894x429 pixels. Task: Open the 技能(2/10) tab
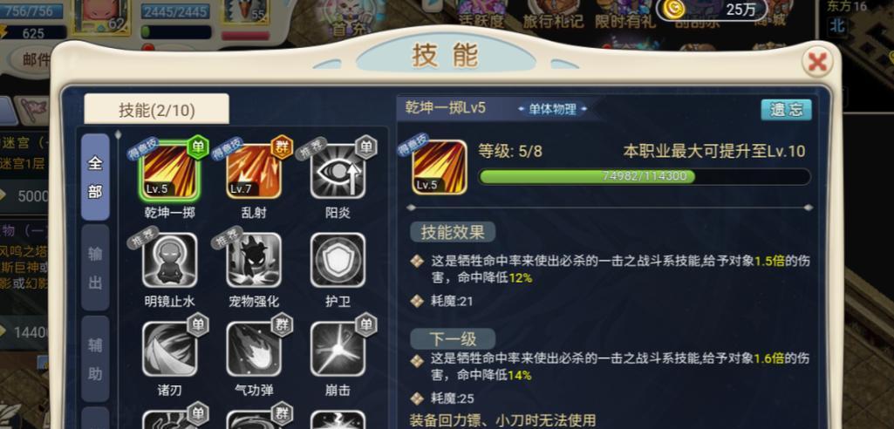tap(157, 109)
